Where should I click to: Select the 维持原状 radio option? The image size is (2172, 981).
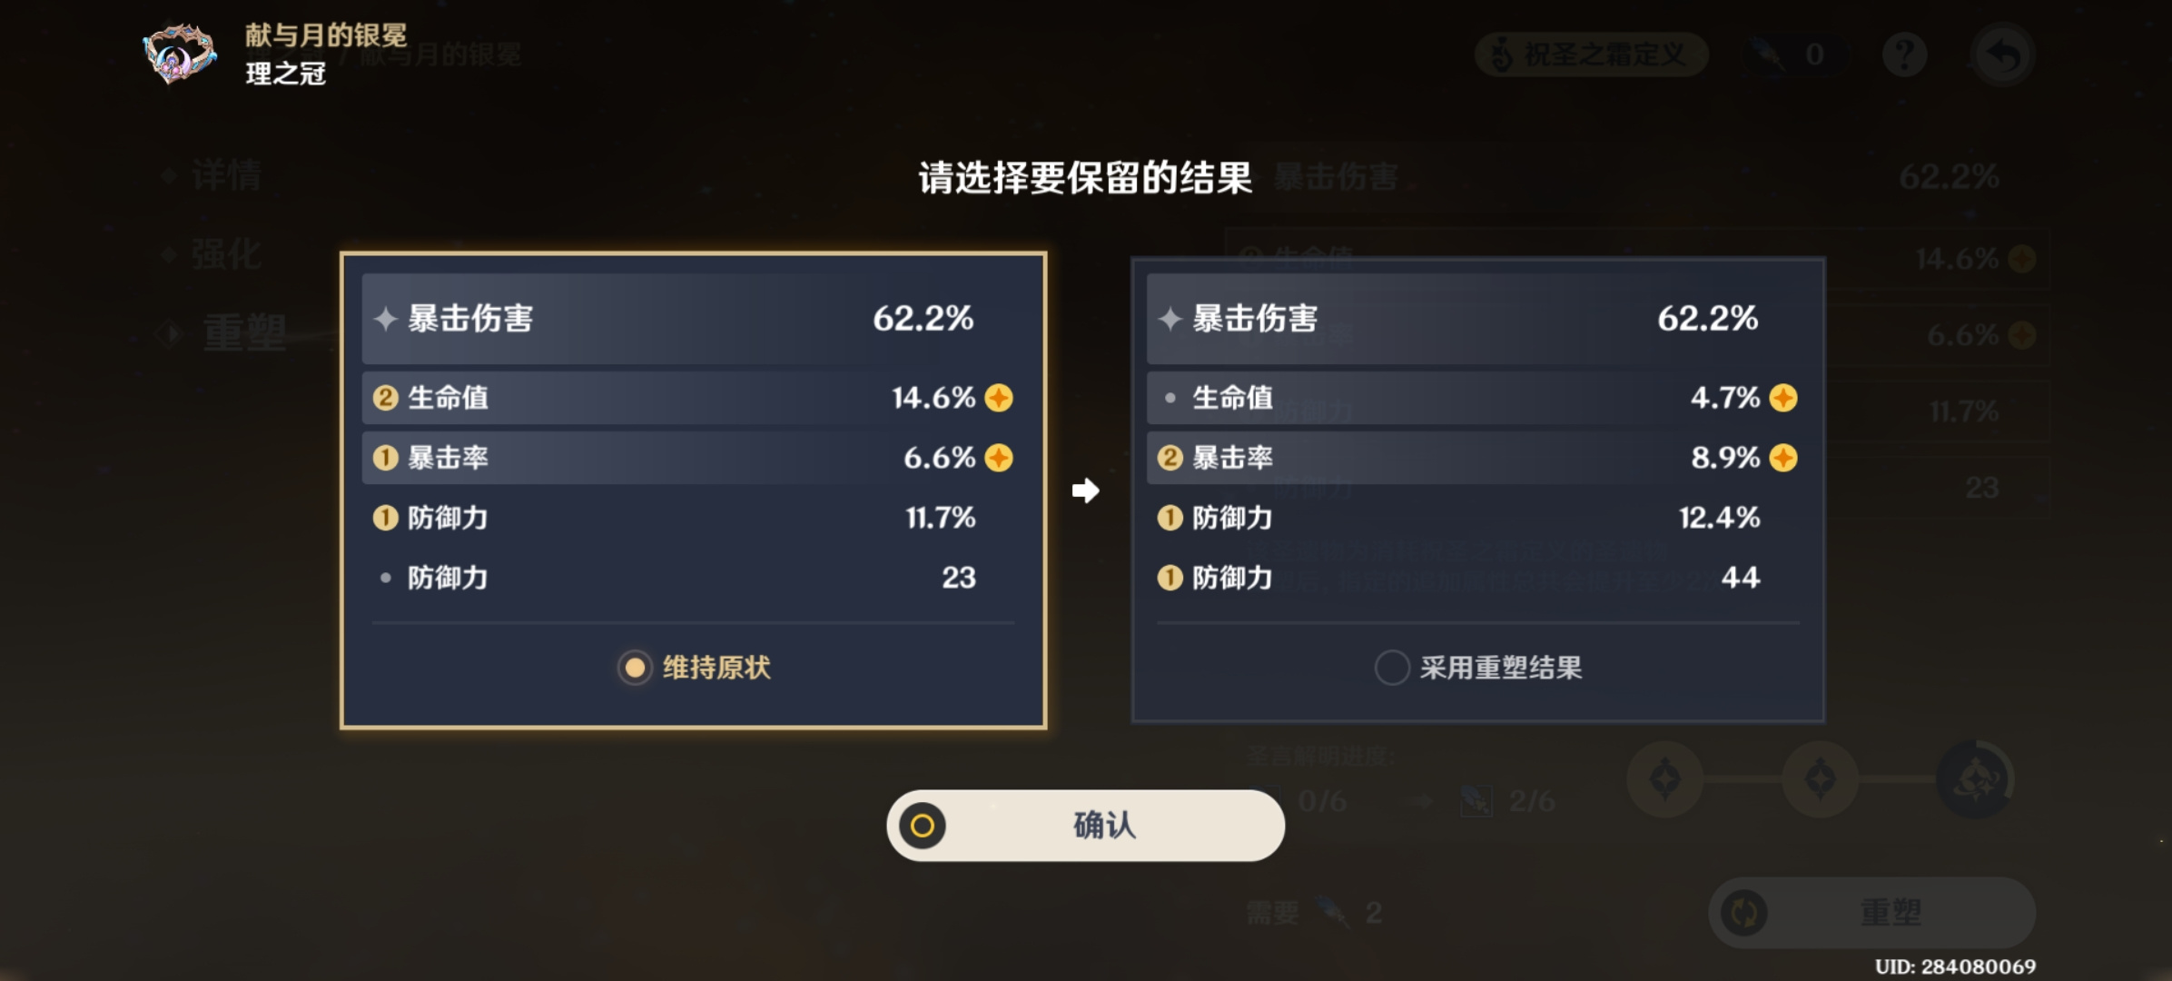click(x=695, y=668)
